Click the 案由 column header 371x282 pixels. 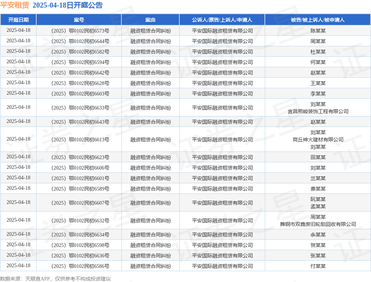coord(150,20)
